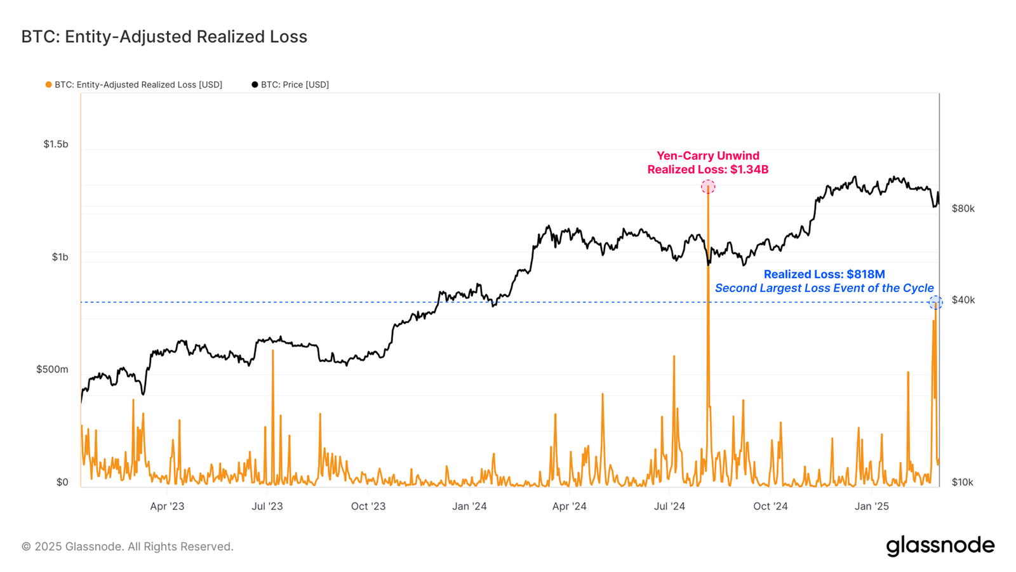Click the $40k right axis label
Screen dimensions: 1016x572
tap(963, 300)
